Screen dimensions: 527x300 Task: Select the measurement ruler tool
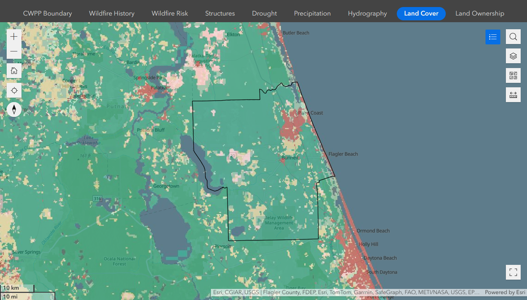click(513, 95)
